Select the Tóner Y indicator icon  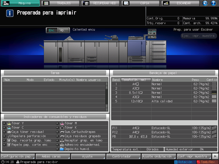click(x=9, y=123)
